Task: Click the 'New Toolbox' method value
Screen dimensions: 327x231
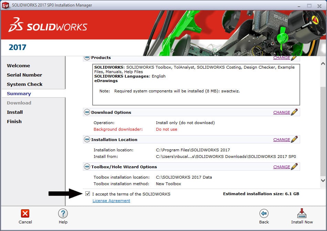Action: click(x=168, y=184)
